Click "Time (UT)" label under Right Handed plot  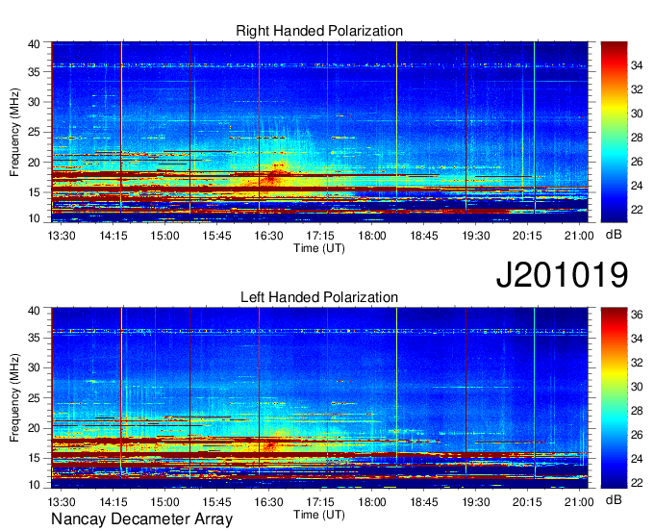coord(319,248)
